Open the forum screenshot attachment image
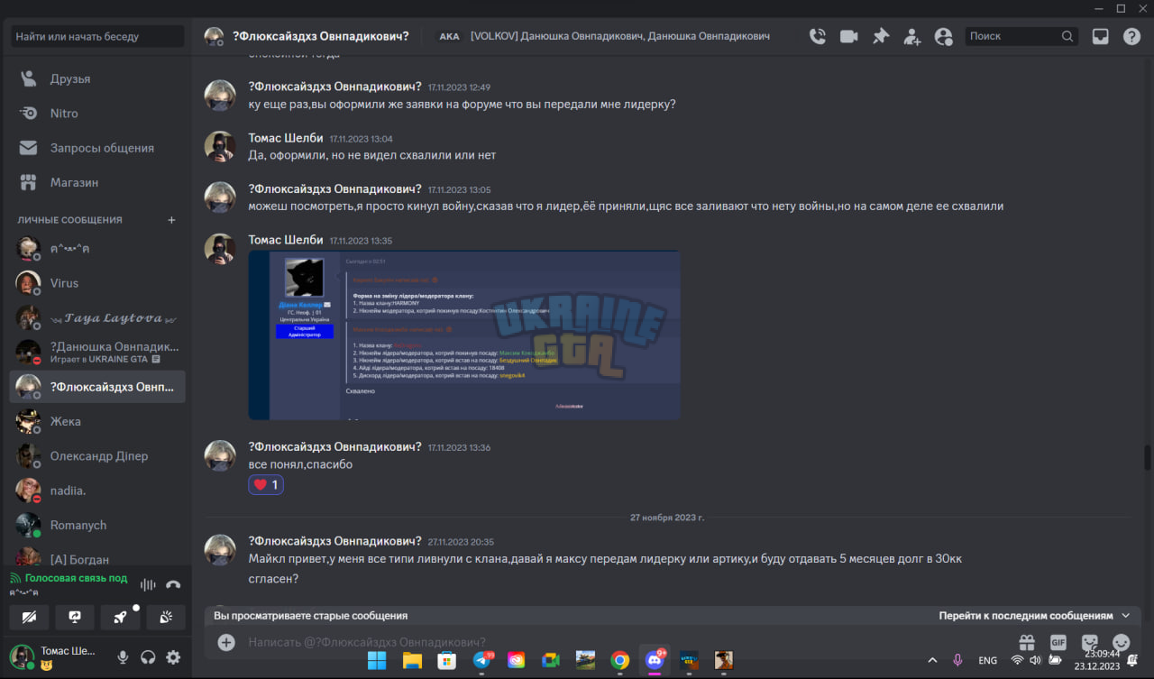The width and height of the screenshot is (1154, 679). pyautogui.click(x=464, y=335)
